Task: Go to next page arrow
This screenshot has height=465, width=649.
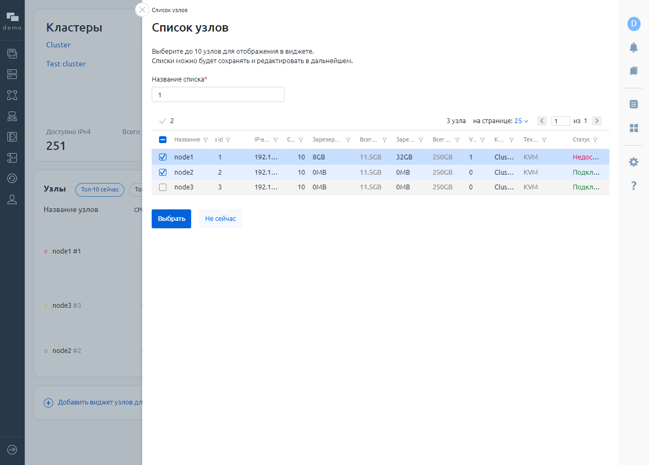Action: point(596,121)
